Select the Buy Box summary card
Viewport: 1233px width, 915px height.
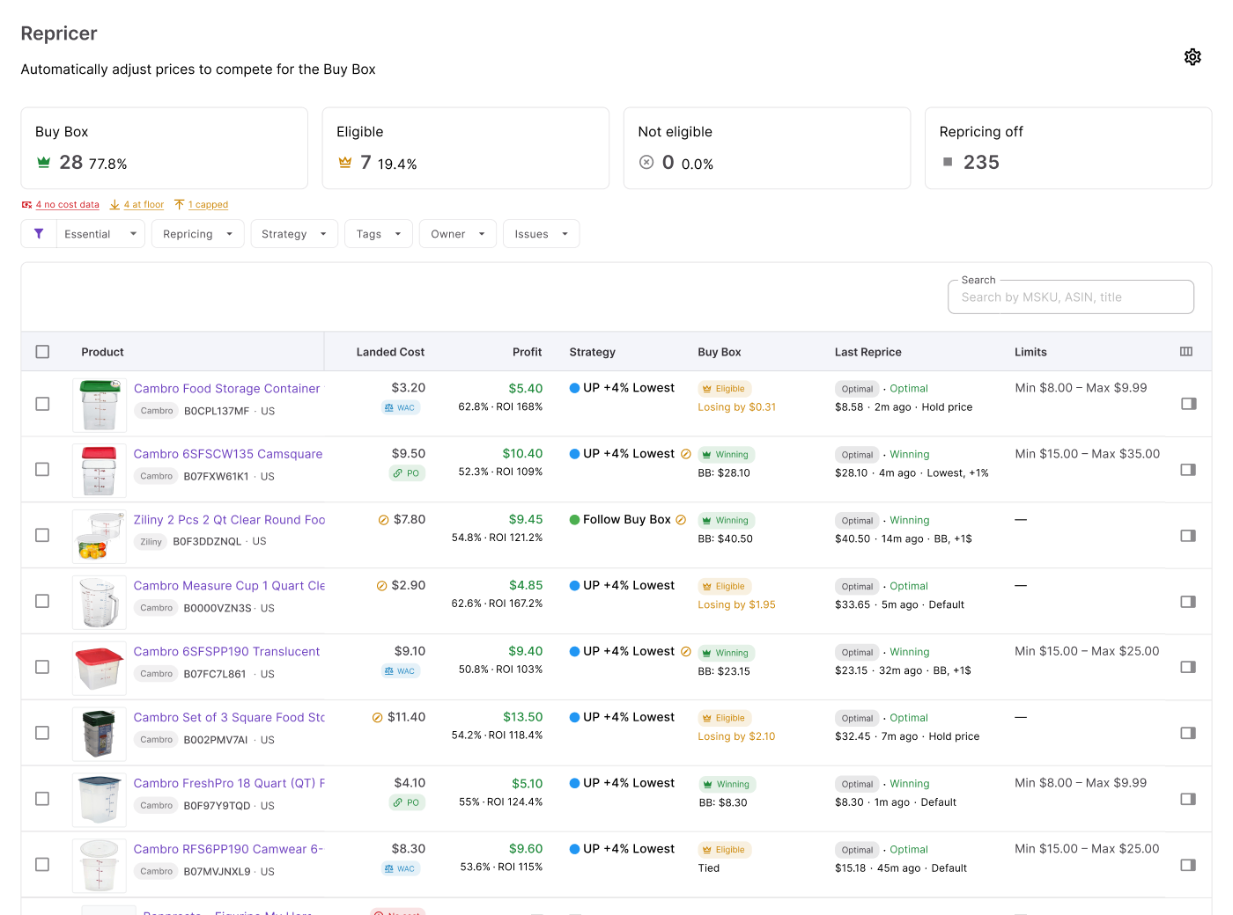pyautogui.click(x=165, y=148)
